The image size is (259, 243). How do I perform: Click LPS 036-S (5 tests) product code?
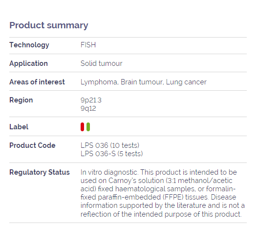click(111, 154)
